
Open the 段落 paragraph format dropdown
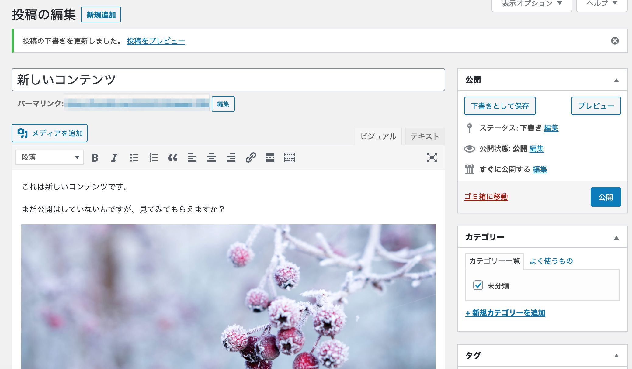click(x=50, y=157)
